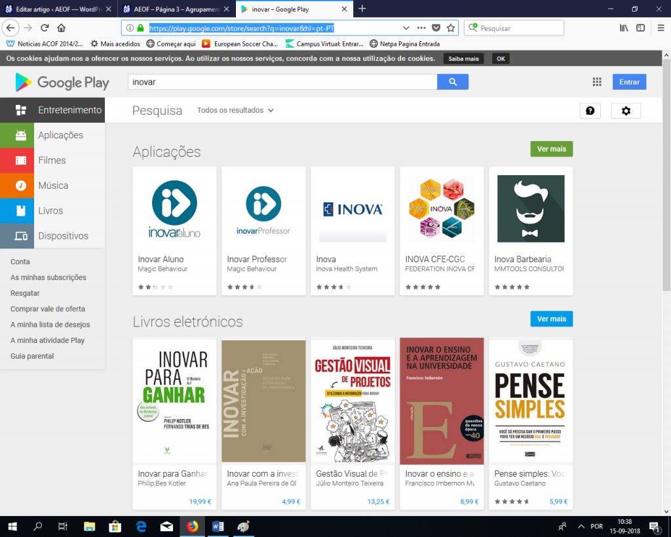The image size is (671, 537).
Task: Click the address bar URL
Action: pos(241,28)
